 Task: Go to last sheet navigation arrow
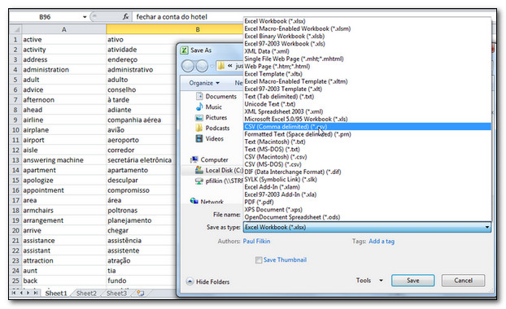[36, 293]
